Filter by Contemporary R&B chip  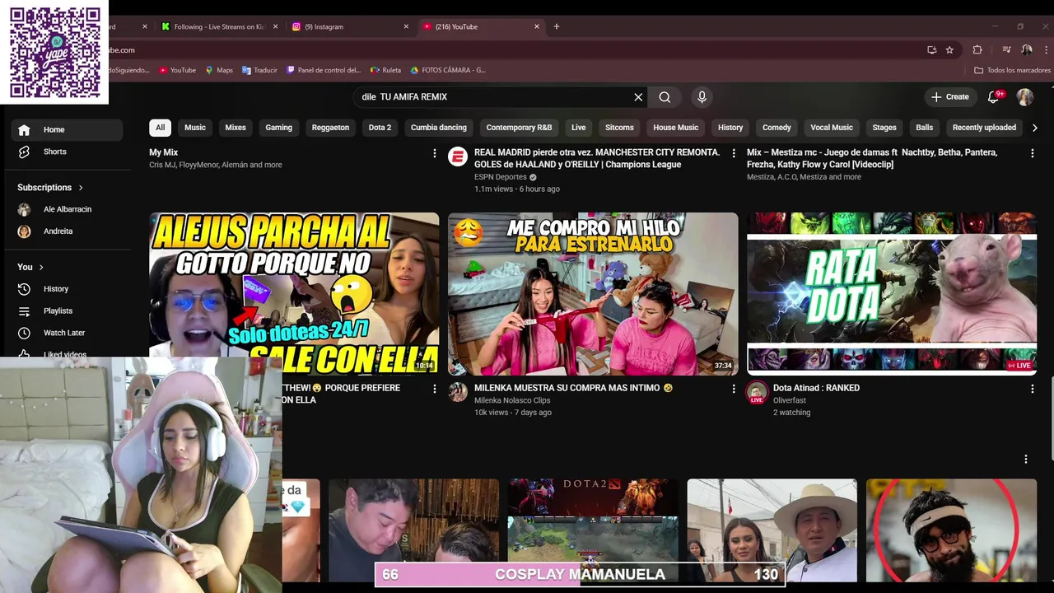click(519, 128)
